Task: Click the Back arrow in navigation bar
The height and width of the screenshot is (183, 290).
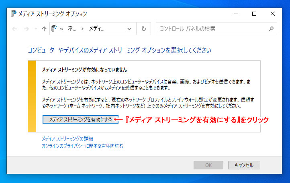Action: pos(15,29)
